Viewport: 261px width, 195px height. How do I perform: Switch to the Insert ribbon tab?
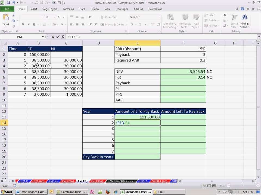pyautogui.click(x=34, y=9)
